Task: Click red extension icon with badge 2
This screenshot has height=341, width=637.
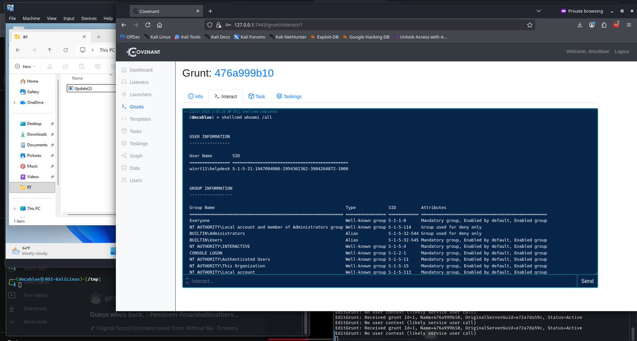Action: [617, 24]
